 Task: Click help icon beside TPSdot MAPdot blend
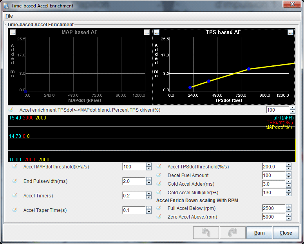(11, 110)
